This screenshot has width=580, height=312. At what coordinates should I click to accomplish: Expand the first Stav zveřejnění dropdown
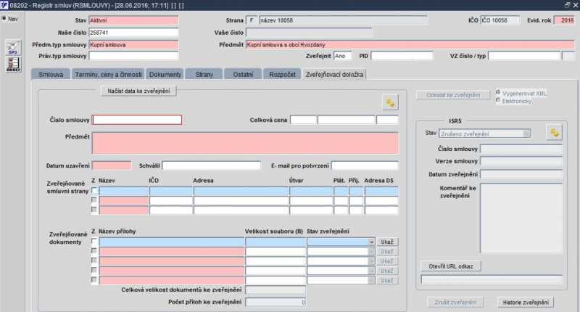(370, 242)
